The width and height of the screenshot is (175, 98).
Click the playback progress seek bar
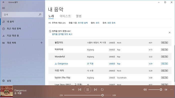pos(87,95)
